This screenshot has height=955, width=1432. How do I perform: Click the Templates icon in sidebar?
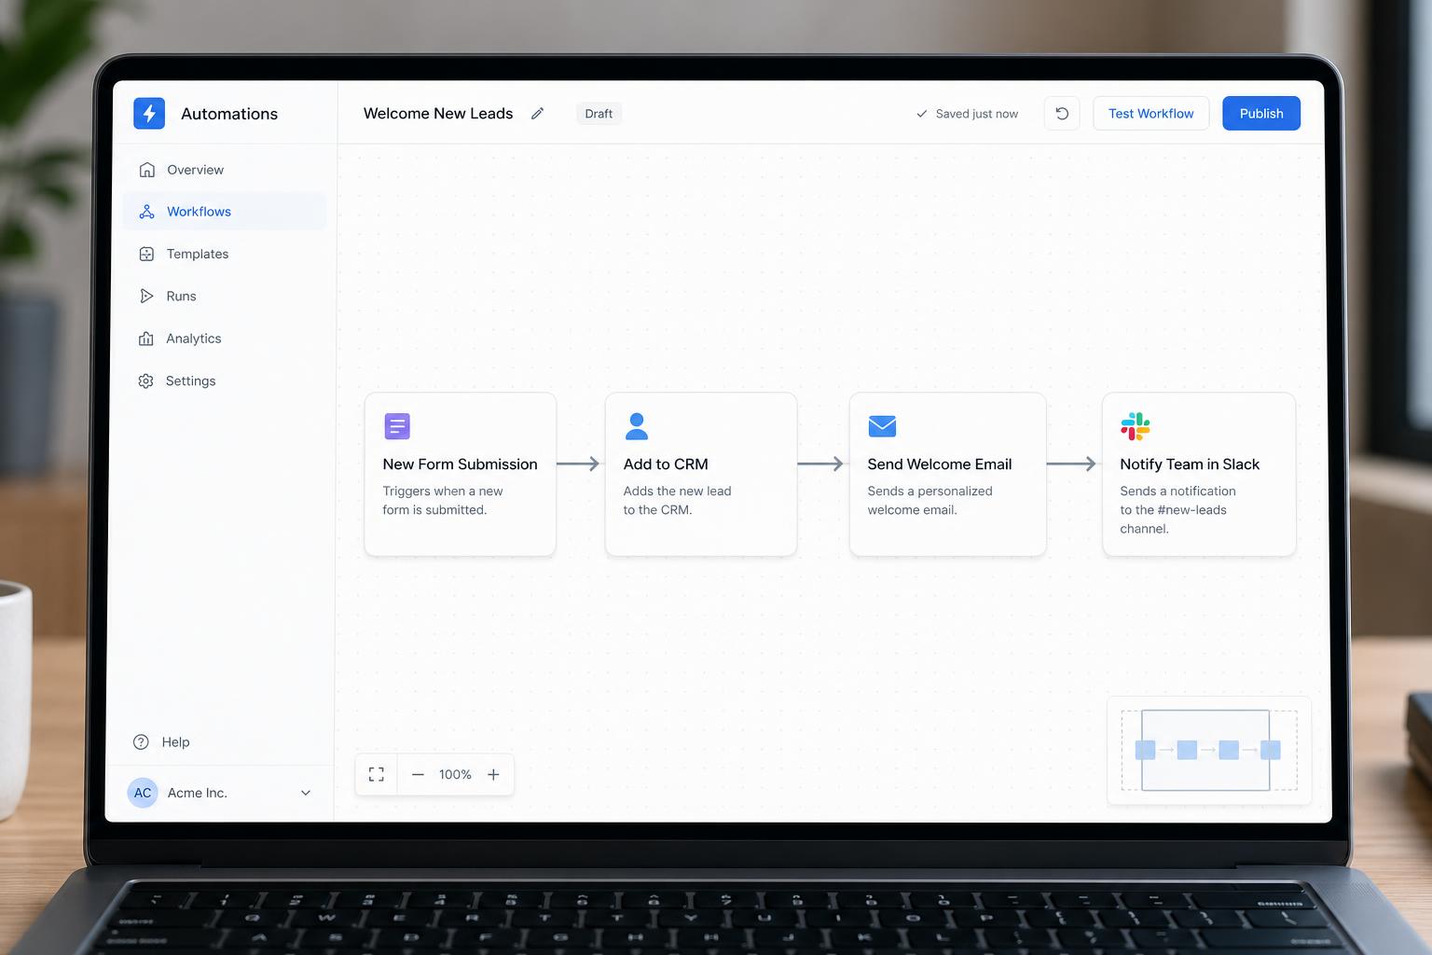point(146,254)
